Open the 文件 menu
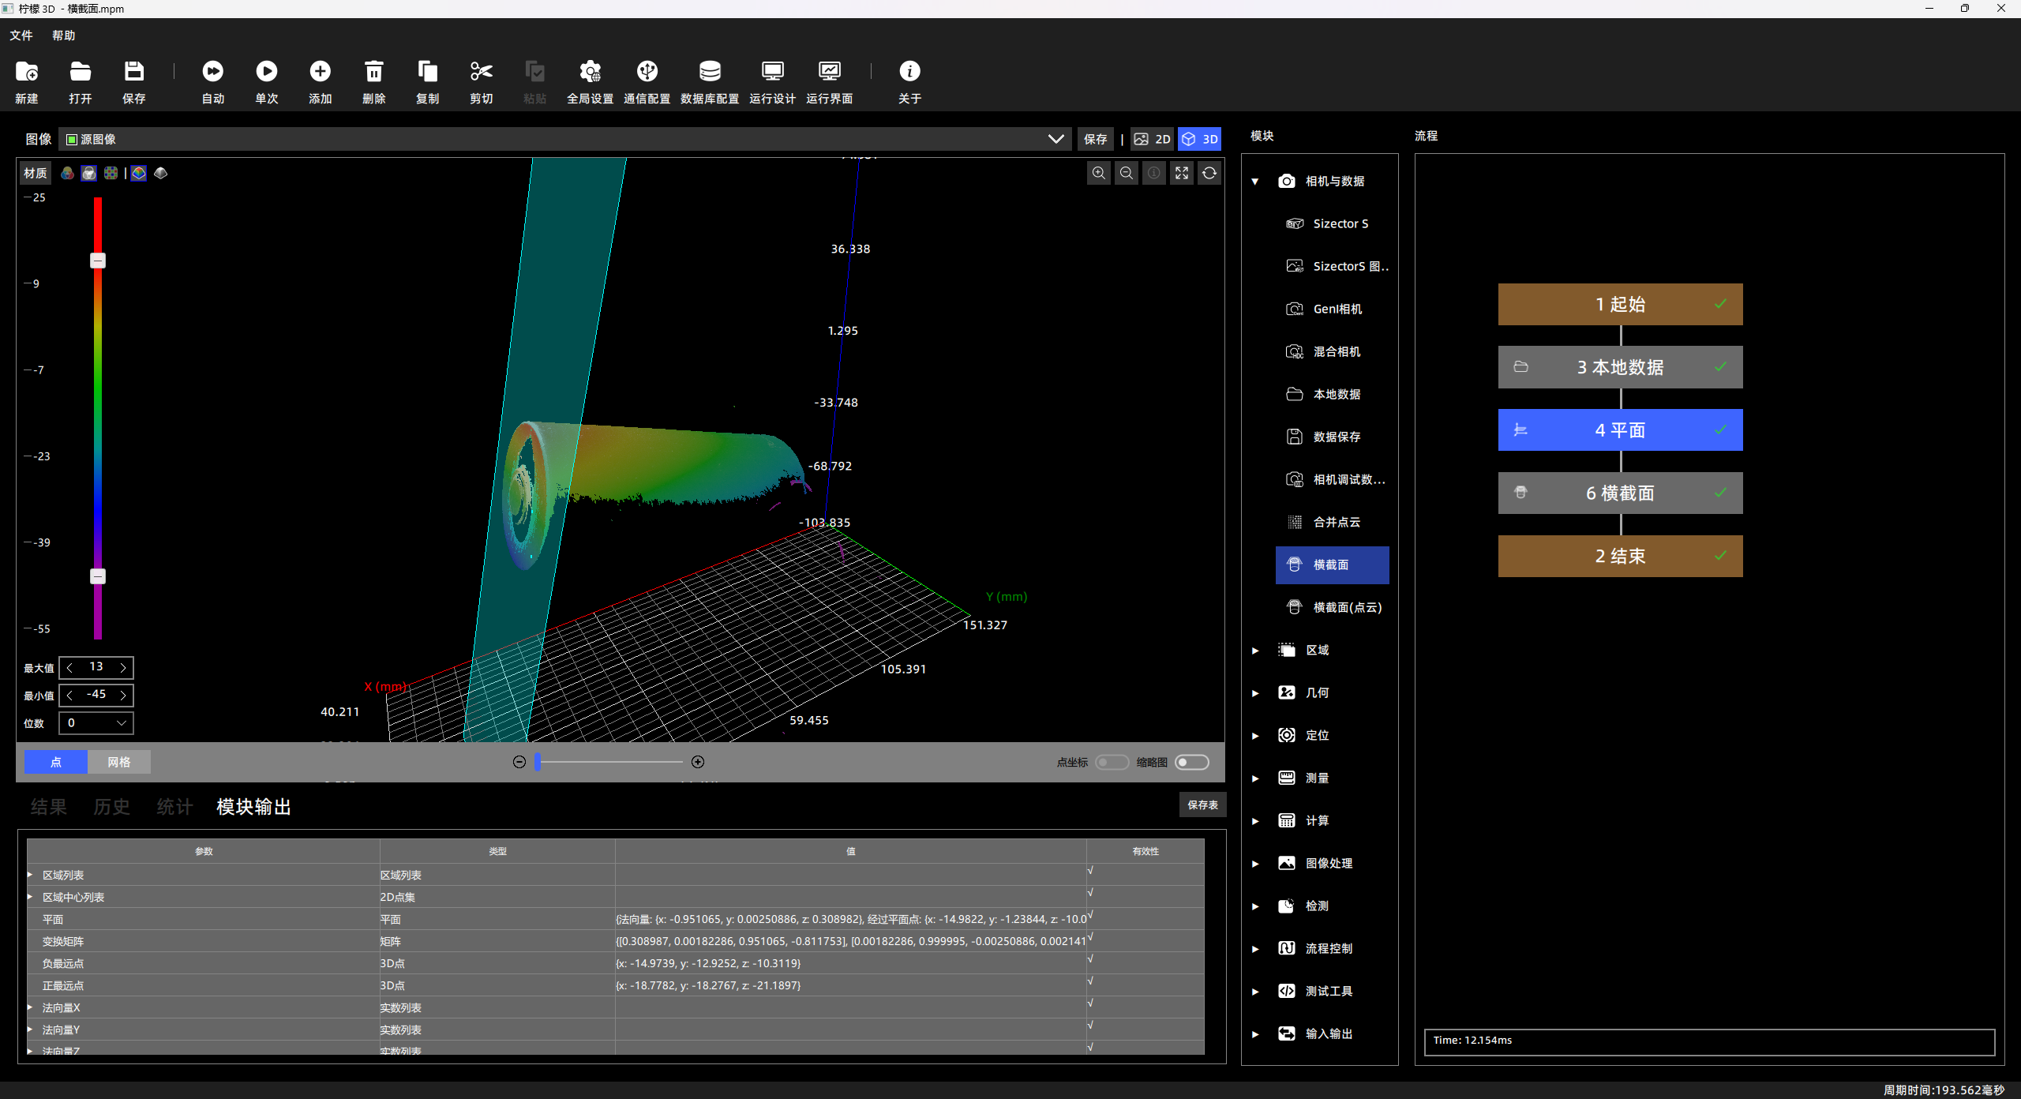 (x=21, y=36)
